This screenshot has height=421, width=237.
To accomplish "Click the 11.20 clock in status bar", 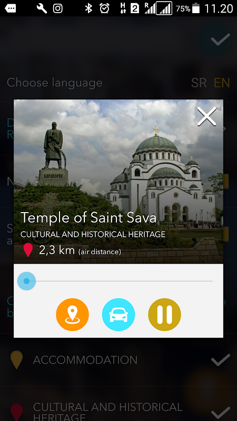I will (219, 8).
